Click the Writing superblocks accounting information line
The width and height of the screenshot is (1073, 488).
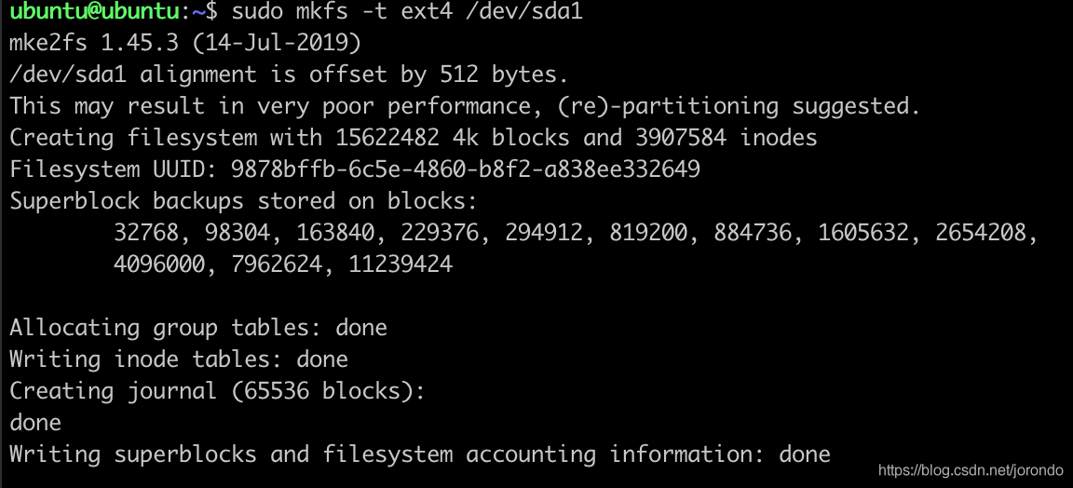coord(419,454)
